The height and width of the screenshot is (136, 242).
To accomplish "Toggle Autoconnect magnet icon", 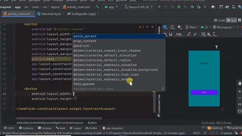I will pos(171,34).
